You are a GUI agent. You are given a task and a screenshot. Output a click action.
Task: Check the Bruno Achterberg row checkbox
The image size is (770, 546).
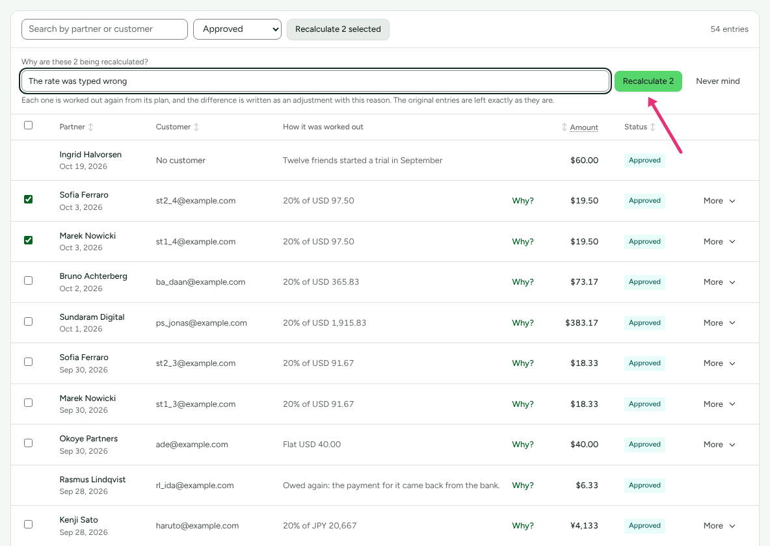click(x=29, y=280)
